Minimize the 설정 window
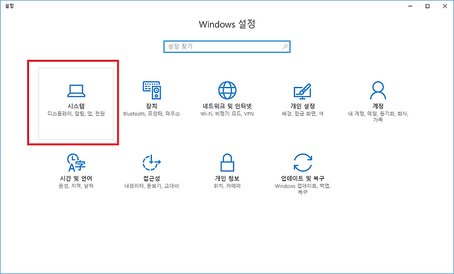The width and height of the screenshot is (454, 274). (410, 6)
